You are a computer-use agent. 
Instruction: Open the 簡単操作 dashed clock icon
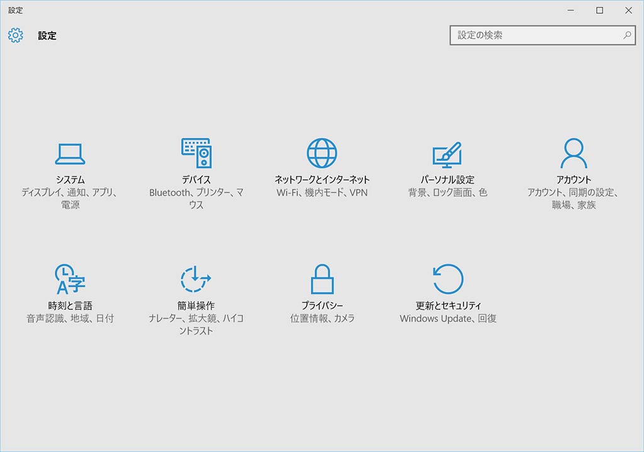(196, 278)
